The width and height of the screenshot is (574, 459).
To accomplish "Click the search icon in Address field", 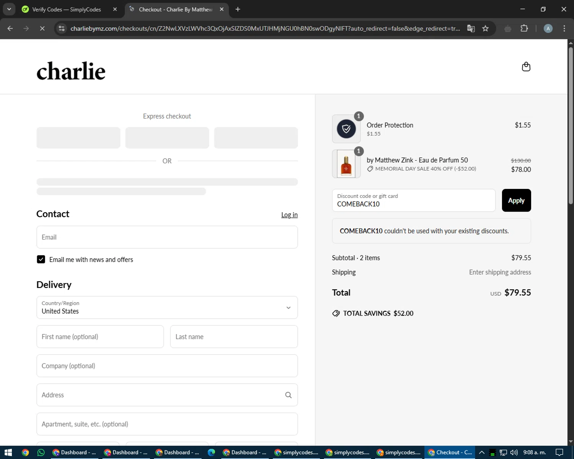I will point(288,395).
